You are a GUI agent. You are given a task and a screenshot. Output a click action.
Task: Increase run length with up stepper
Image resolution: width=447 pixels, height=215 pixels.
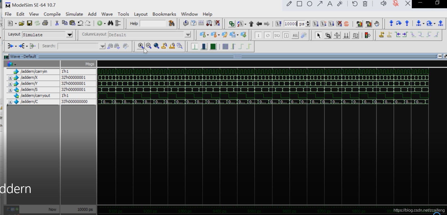pyautogui.click(x=308, y=22)
